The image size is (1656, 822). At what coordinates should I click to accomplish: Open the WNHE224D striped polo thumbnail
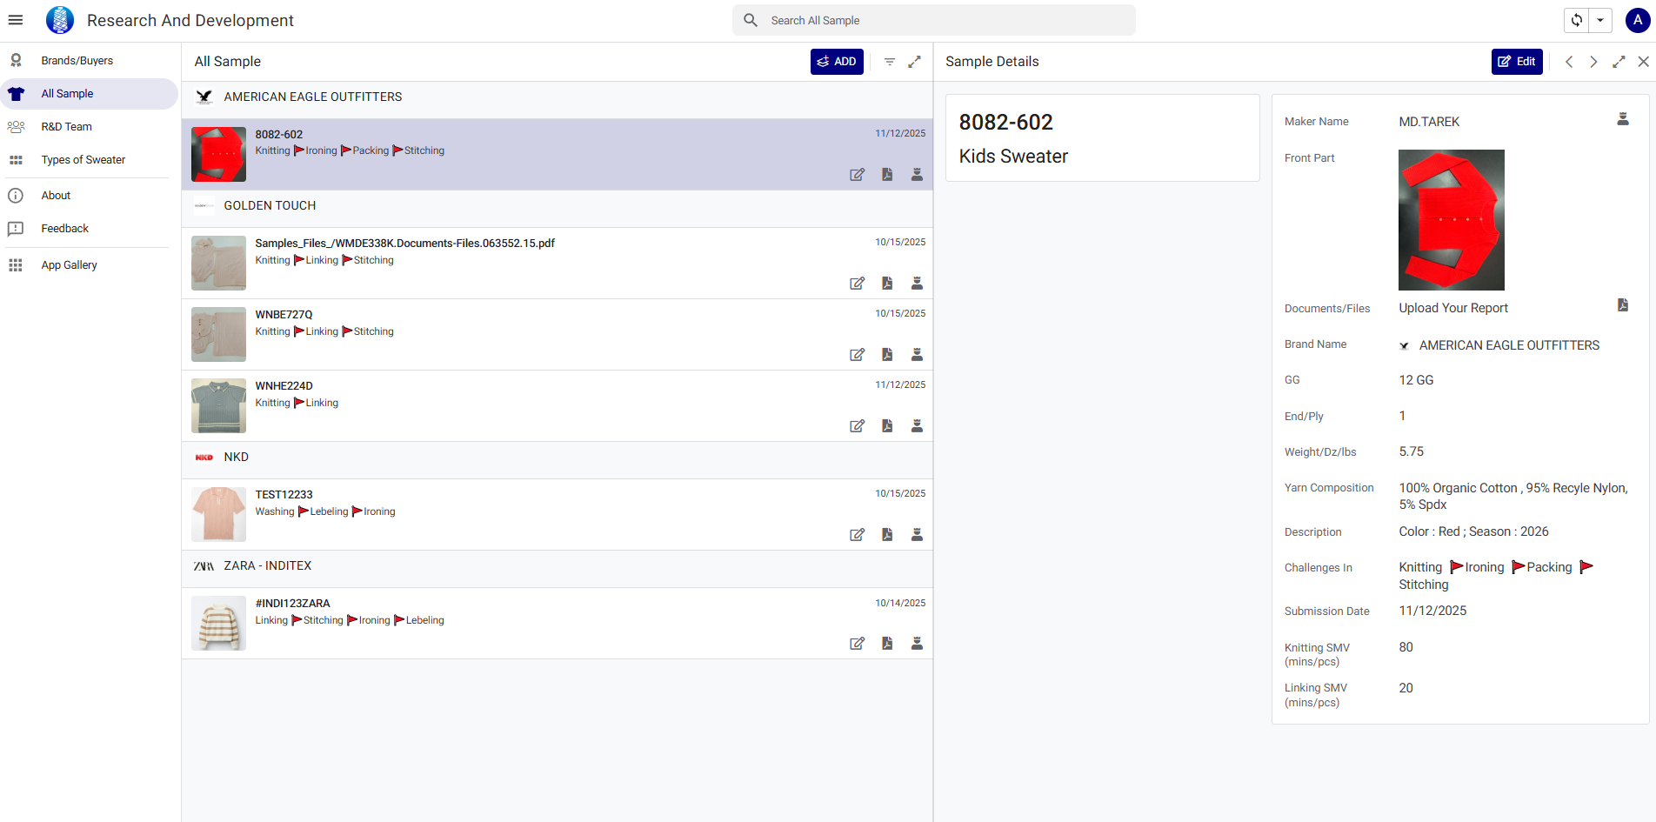pos(218,405)
